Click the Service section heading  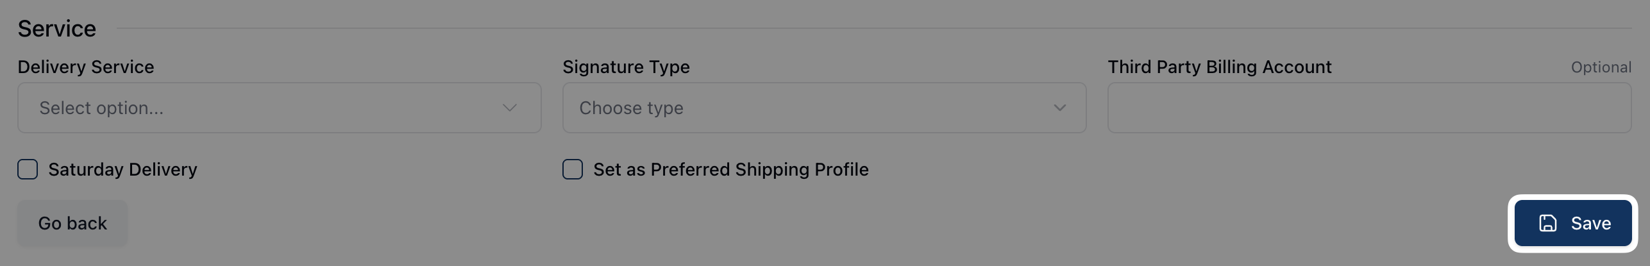coord(57,28)
